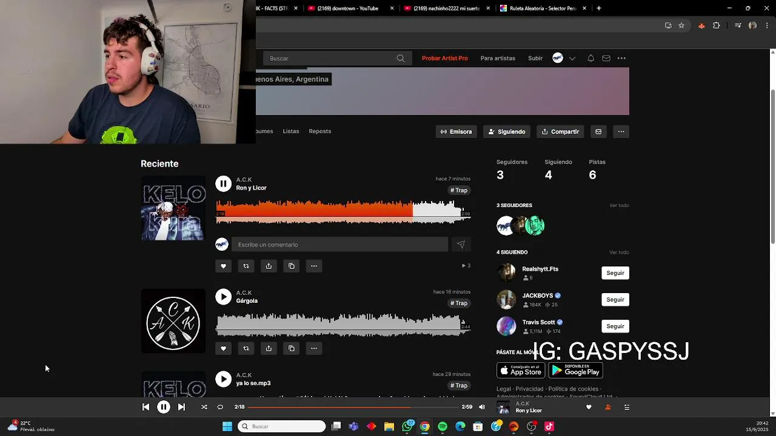Open the Google Play badge
This screenshot has height=436, width=776.
pyautogui.click(x=576, y=370)
